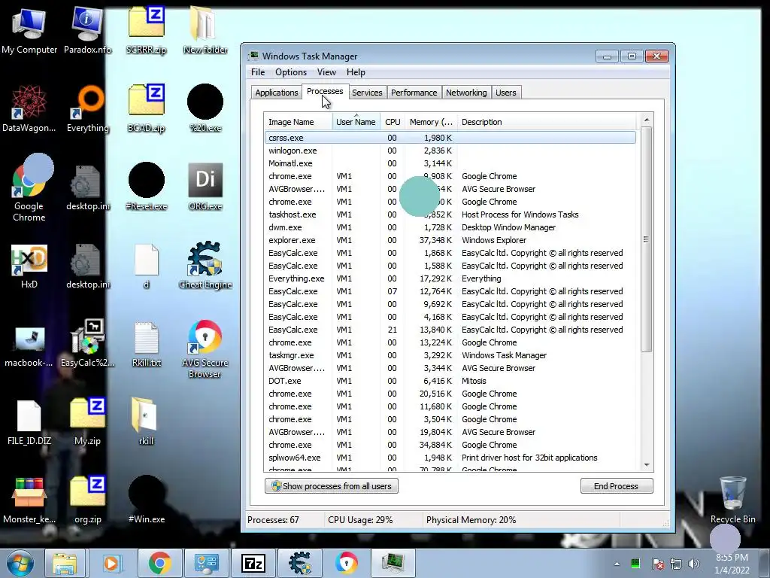Click Task Manager taskbar button
The width and height of the screenshot is (770, 578).
pyautogui.click(x=393, y=563)
